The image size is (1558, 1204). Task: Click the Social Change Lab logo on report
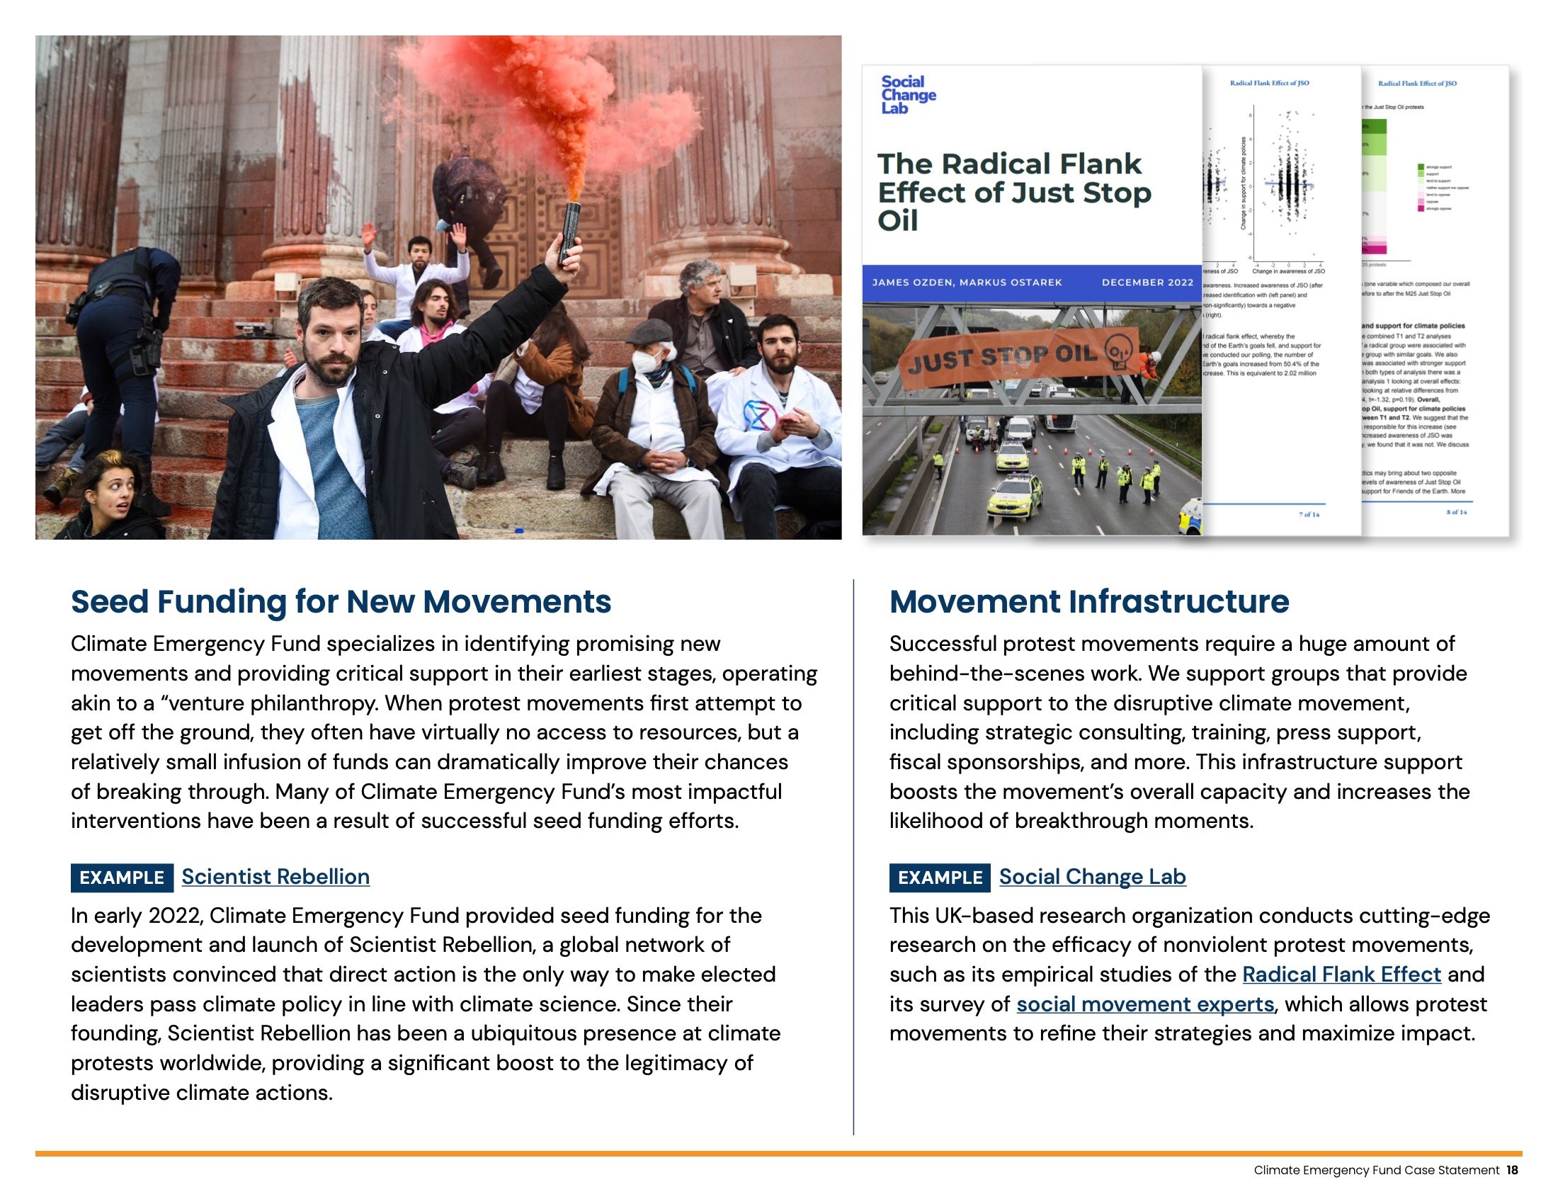907,95
